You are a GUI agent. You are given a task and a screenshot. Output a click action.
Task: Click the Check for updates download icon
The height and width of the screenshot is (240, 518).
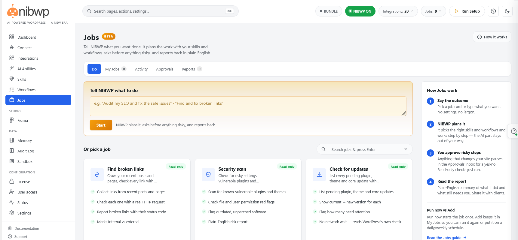tap(319, 175)
